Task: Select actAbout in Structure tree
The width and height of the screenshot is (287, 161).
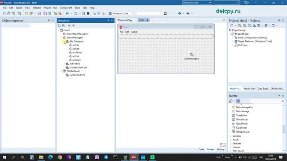Action: tap(77, 53)
